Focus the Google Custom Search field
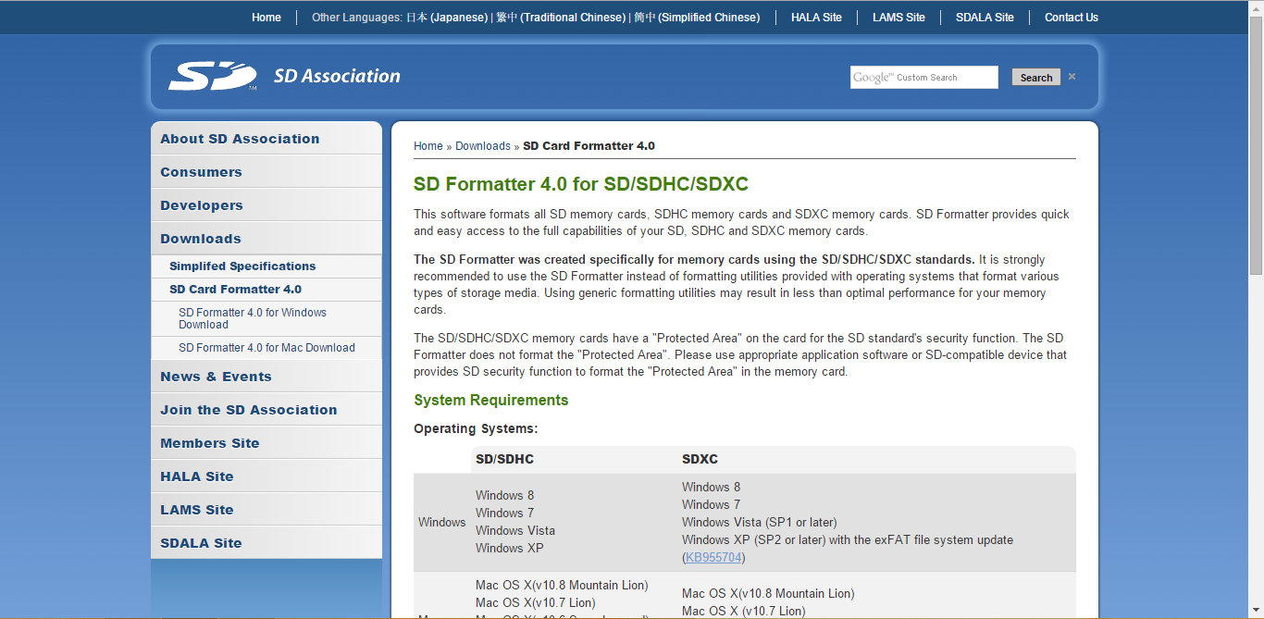Screen dimensions: 1264x619 pyautogui.click(x=924, y=78)
